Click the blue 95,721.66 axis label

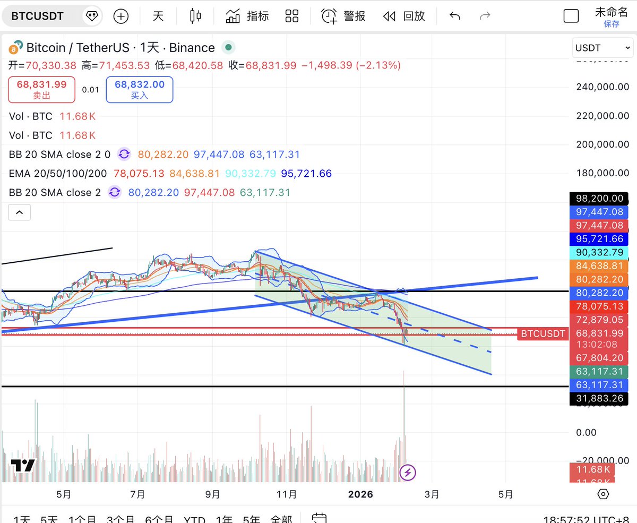tap(599, 239)
